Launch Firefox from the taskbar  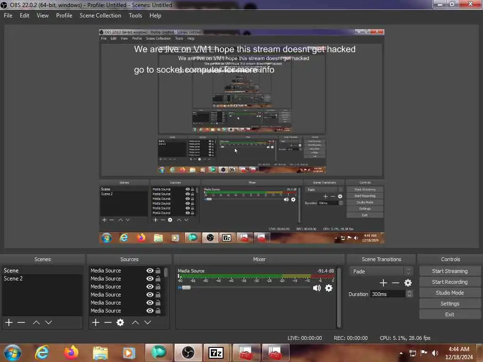click(x=71, y=353)
